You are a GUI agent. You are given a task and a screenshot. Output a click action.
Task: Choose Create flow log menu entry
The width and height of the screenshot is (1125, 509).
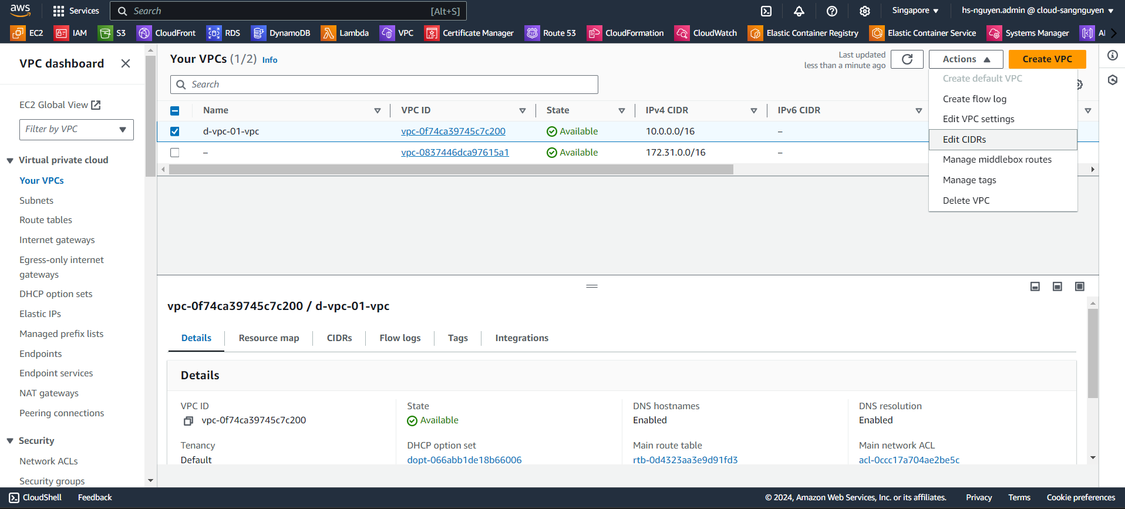click(1003, 99)
